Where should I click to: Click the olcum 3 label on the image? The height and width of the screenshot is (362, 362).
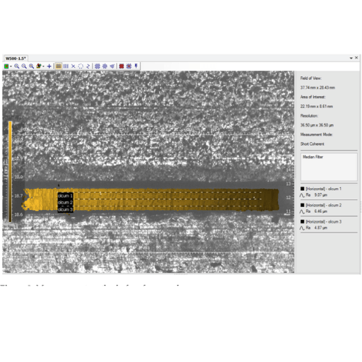click(x=65, y=209)
